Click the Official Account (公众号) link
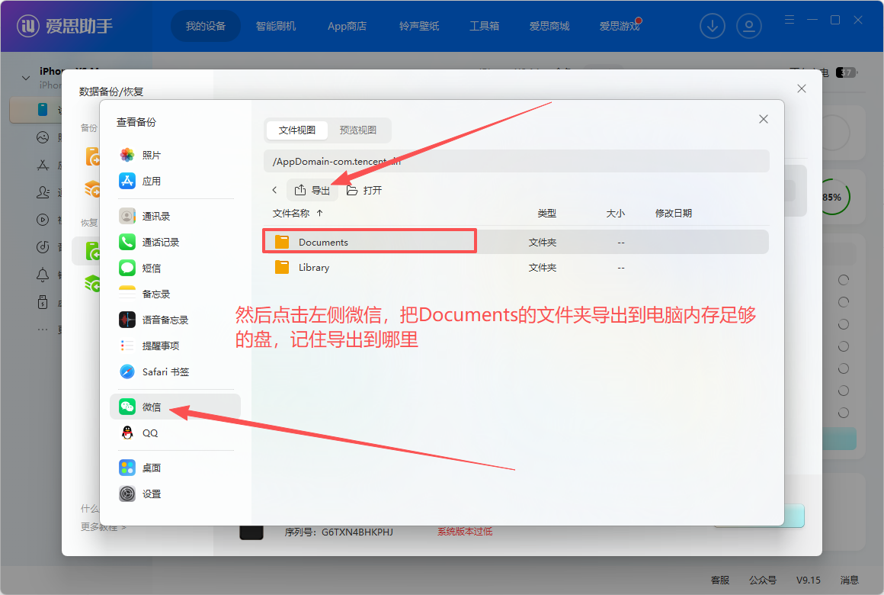The height and width of the screenshot is (595, 884). click(x=763, y=581)
